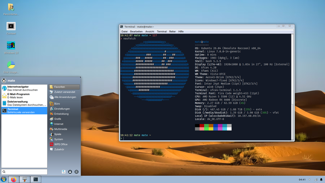Launch Terminal entry in the start menu

point(24,111)
